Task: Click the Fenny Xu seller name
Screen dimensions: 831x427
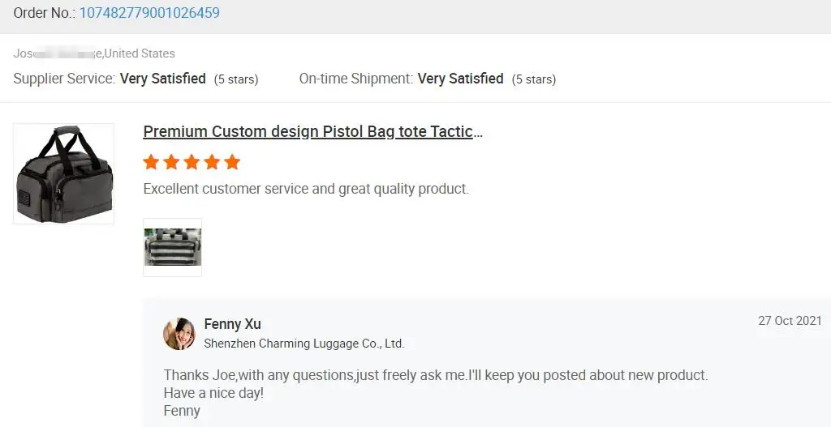Action: tap(232, 324)
